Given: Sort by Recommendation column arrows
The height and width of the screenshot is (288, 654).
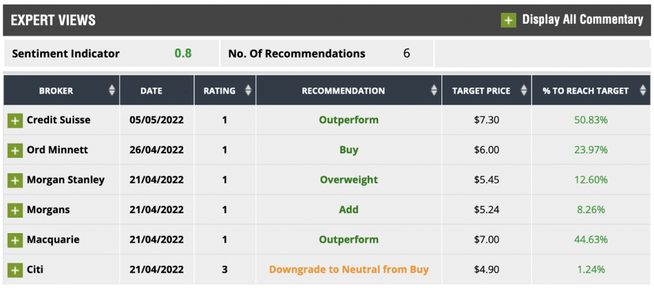Looking at the screenshot, I should point(434,91).
